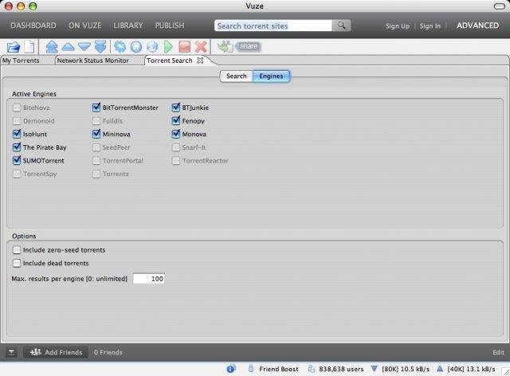This screenshot has width=510, height=376.
Task: Click the Sign In link
Action: (430, 26)
